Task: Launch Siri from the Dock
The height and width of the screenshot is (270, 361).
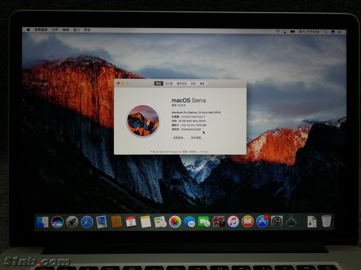Action: [x=57, y=222]
